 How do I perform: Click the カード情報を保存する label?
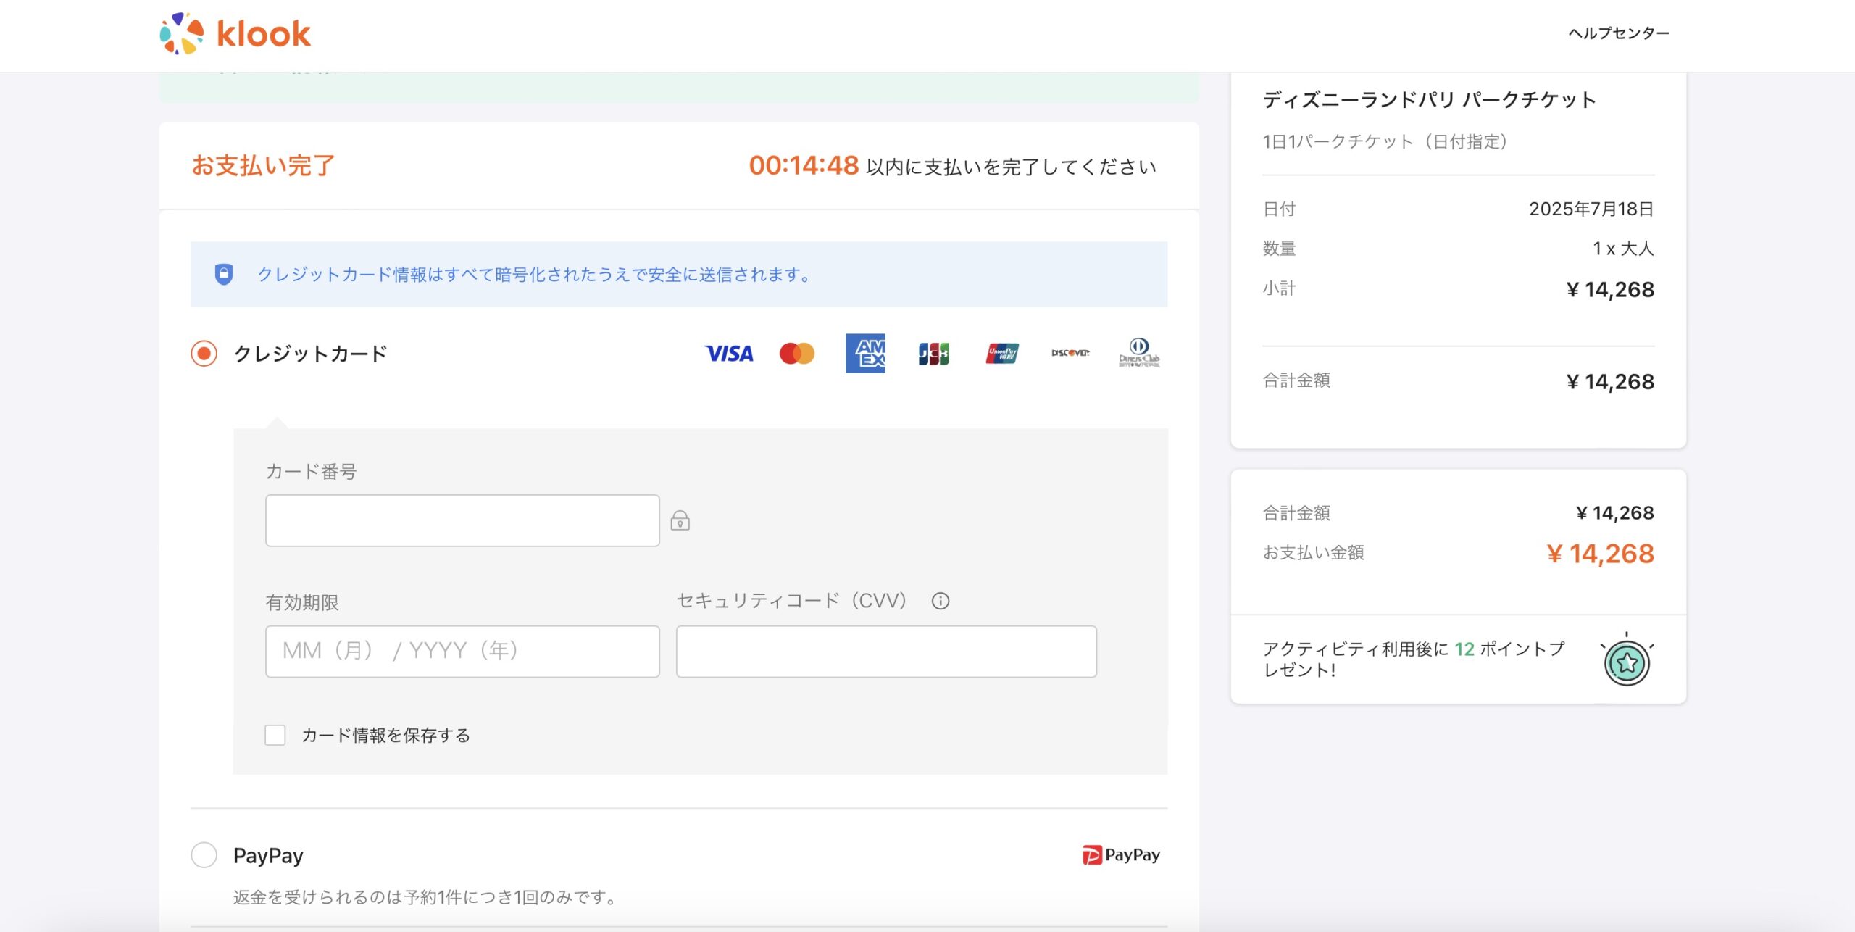pos(386,736)
